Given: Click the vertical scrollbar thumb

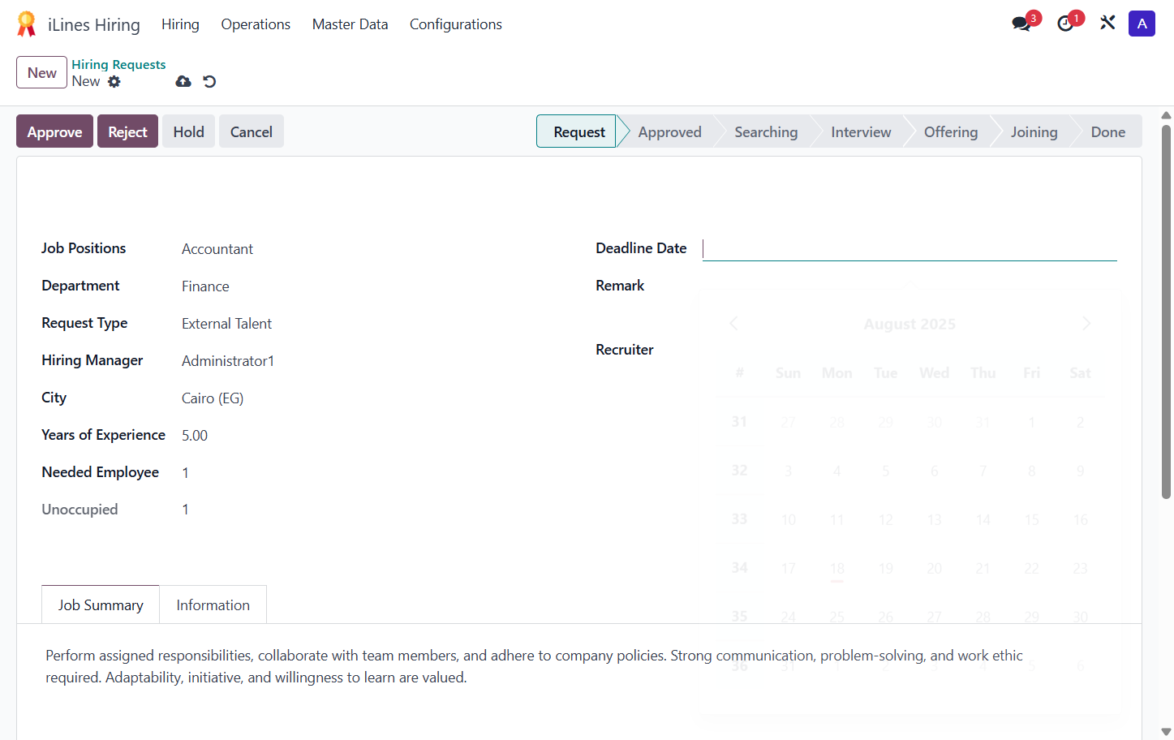Looking at the screenshot, I should pyautogui.click(x=1166, y=311).
